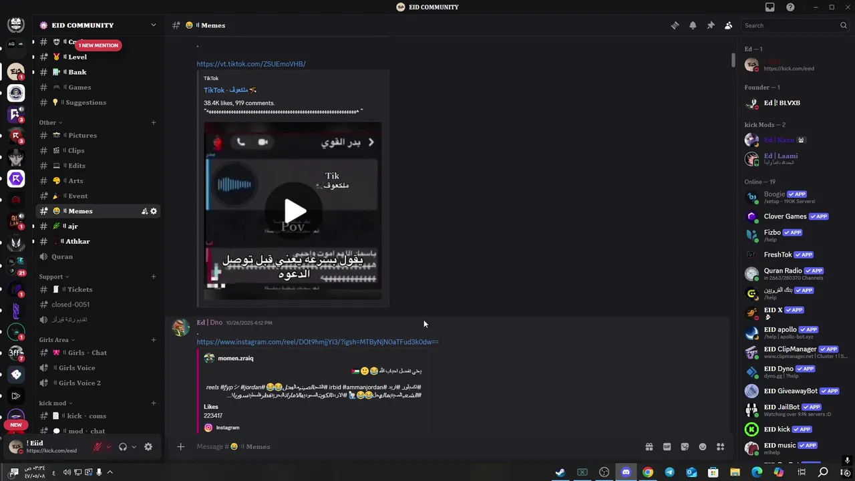Show pinned messages
This screenshot has width=855, height=481.
(x=711, y=25)
